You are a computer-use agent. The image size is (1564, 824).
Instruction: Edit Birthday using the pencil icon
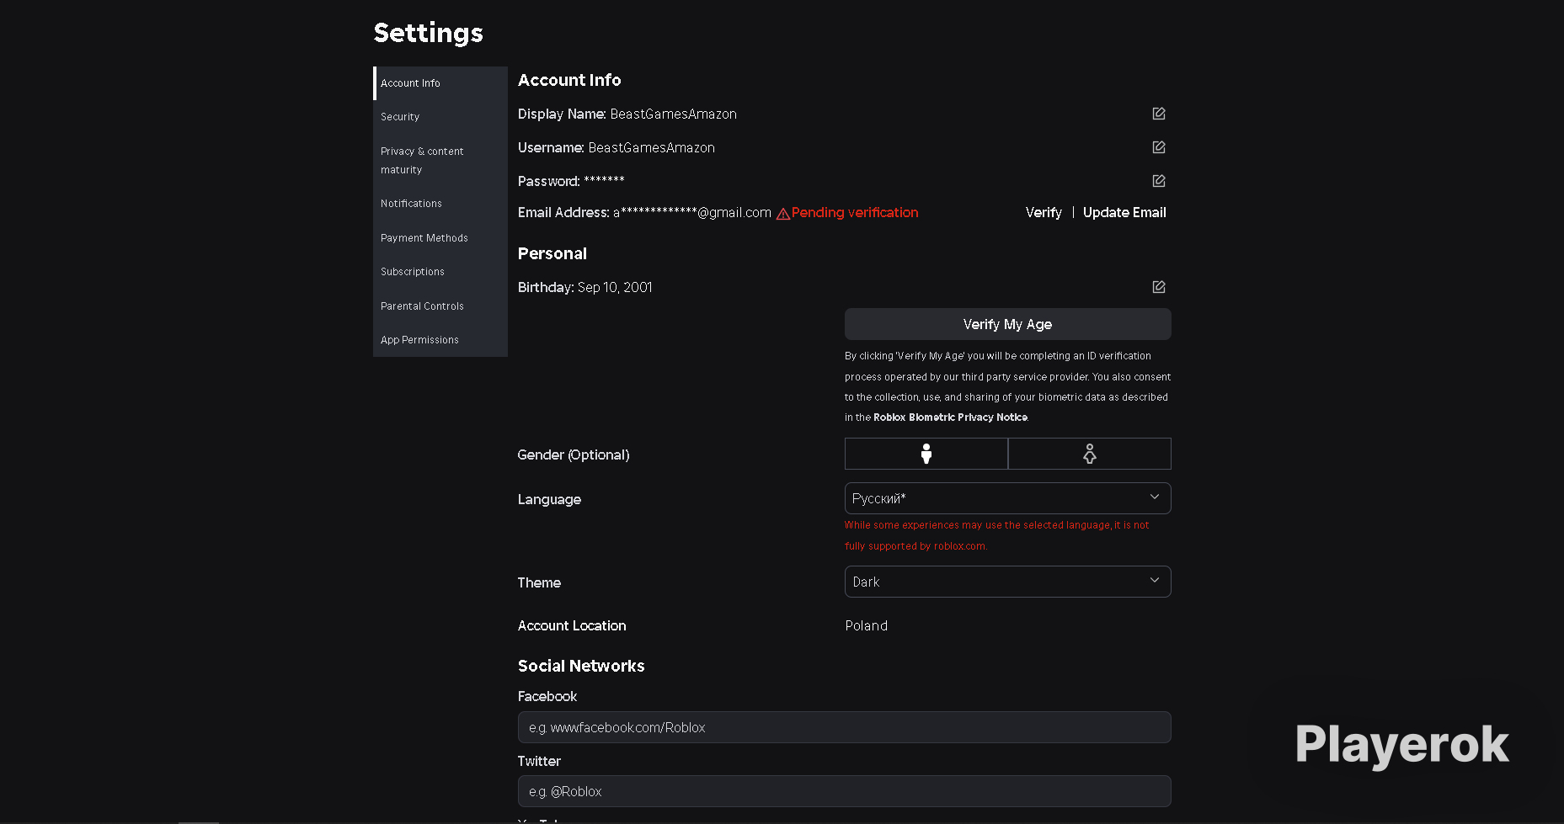pos(1159,287)
